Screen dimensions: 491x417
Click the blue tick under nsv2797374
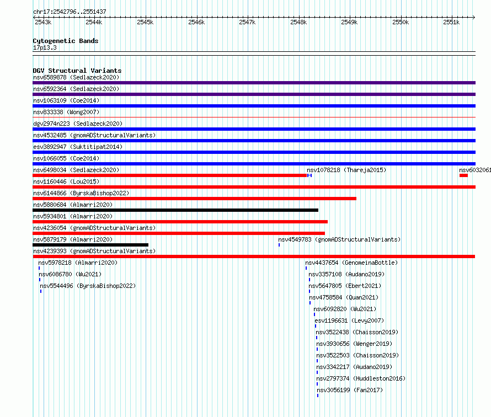317,384
